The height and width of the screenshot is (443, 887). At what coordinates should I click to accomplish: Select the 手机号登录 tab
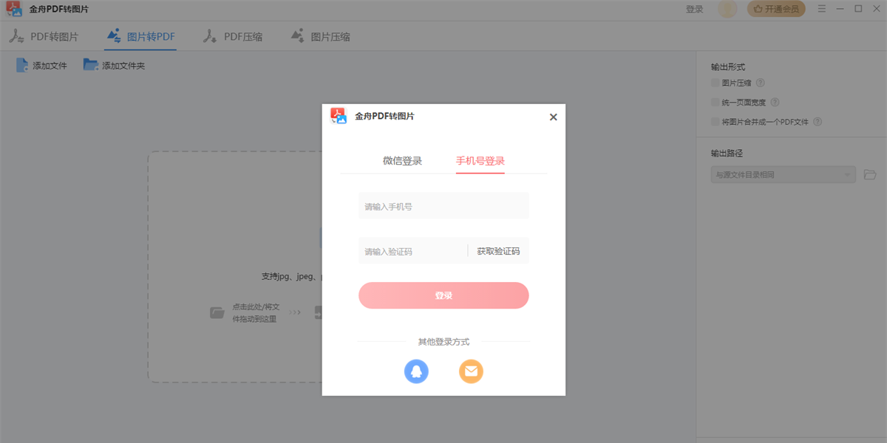click(x=480, y=161)
